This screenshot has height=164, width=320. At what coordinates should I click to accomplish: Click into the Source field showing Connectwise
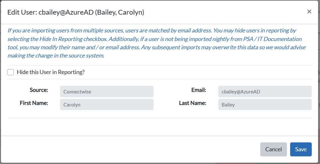107,92
